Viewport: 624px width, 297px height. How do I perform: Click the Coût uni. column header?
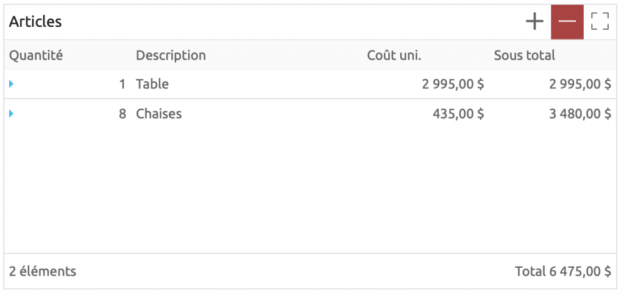pyautogui.click(x=394, y=55)
